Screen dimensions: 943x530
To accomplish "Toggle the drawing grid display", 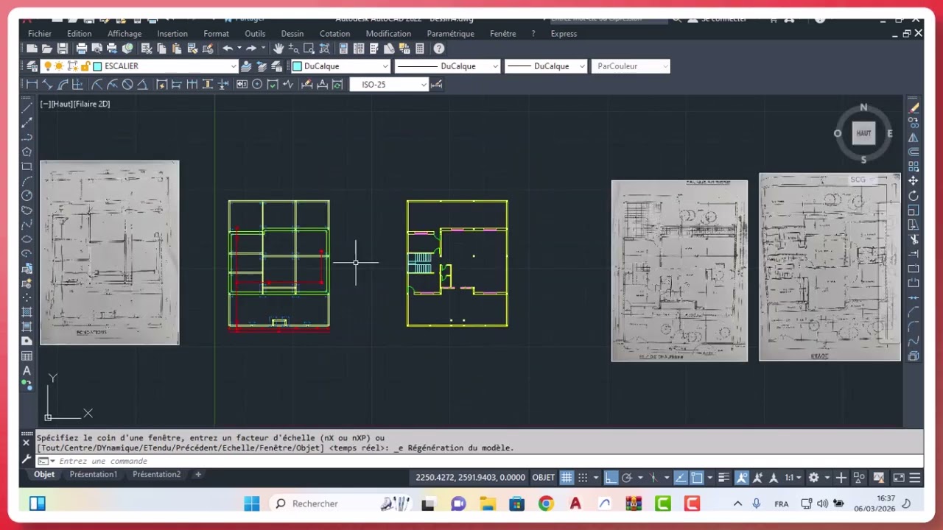I will pyautogui.click(x=567, y=478).
